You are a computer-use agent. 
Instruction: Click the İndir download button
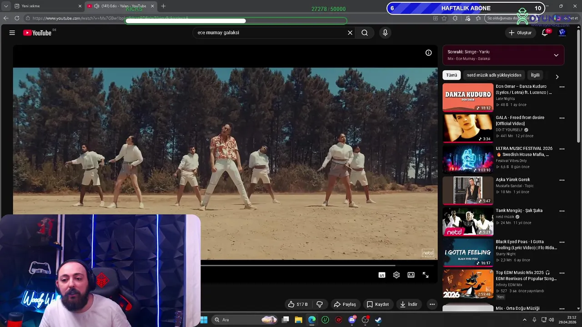[408, 304]
